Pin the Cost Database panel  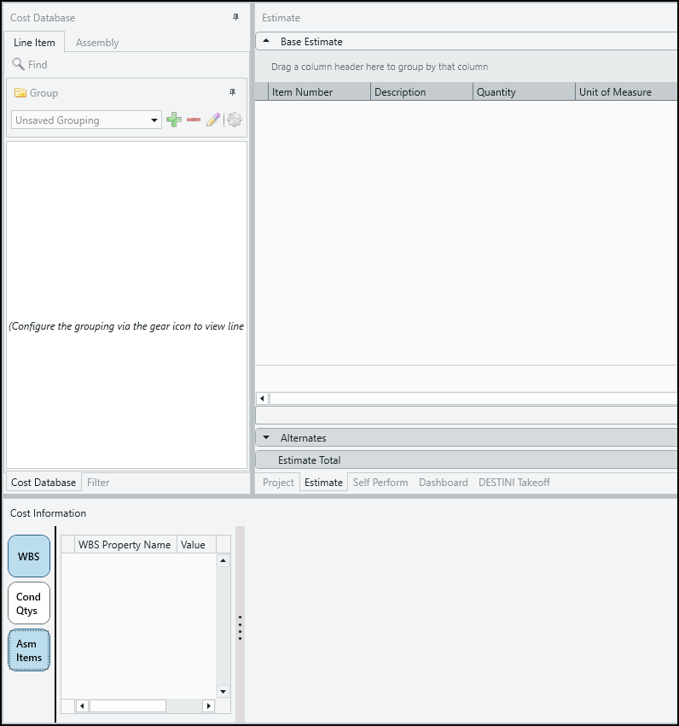[x=236, y=17]
